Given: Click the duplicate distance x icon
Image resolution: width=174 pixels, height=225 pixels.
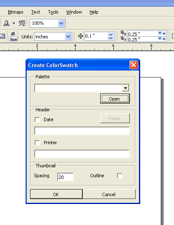Looking at the screenshot, I should click(x=123, y=33).
